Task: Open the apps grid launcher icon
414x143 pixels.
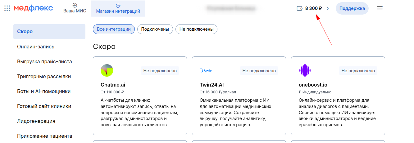Action: coord(7,8)
